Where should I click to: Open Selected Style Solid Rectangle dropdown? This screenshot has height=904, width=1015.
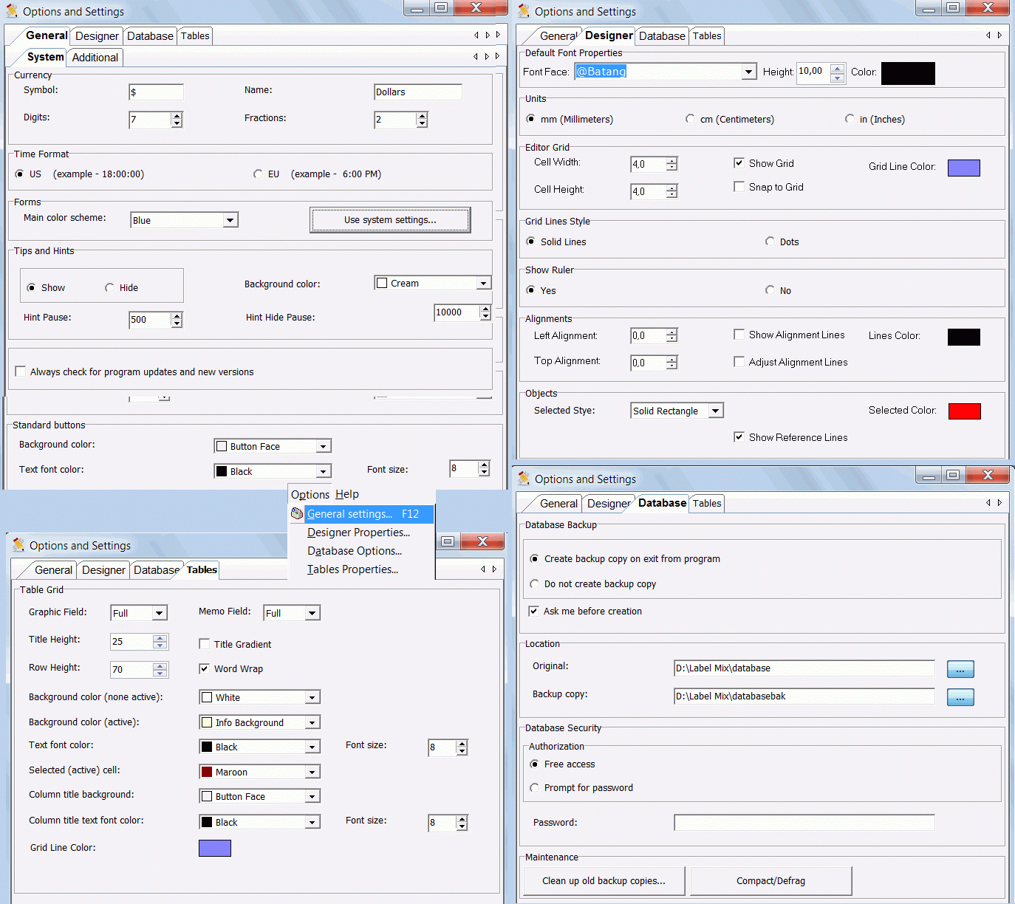tap(716, 411)
